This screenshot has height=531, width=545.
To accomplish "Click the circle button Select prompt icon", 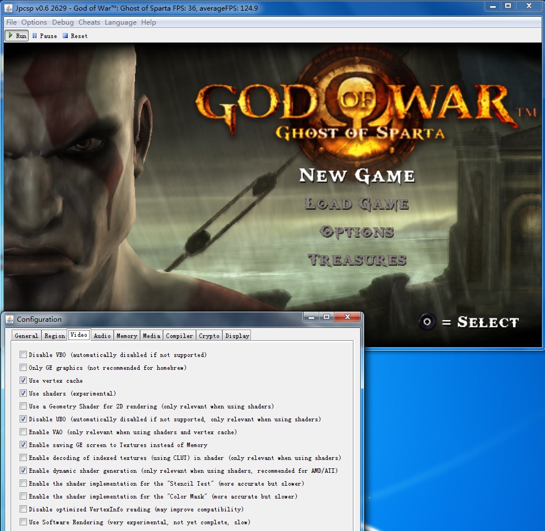I will [x=427, y=322].
